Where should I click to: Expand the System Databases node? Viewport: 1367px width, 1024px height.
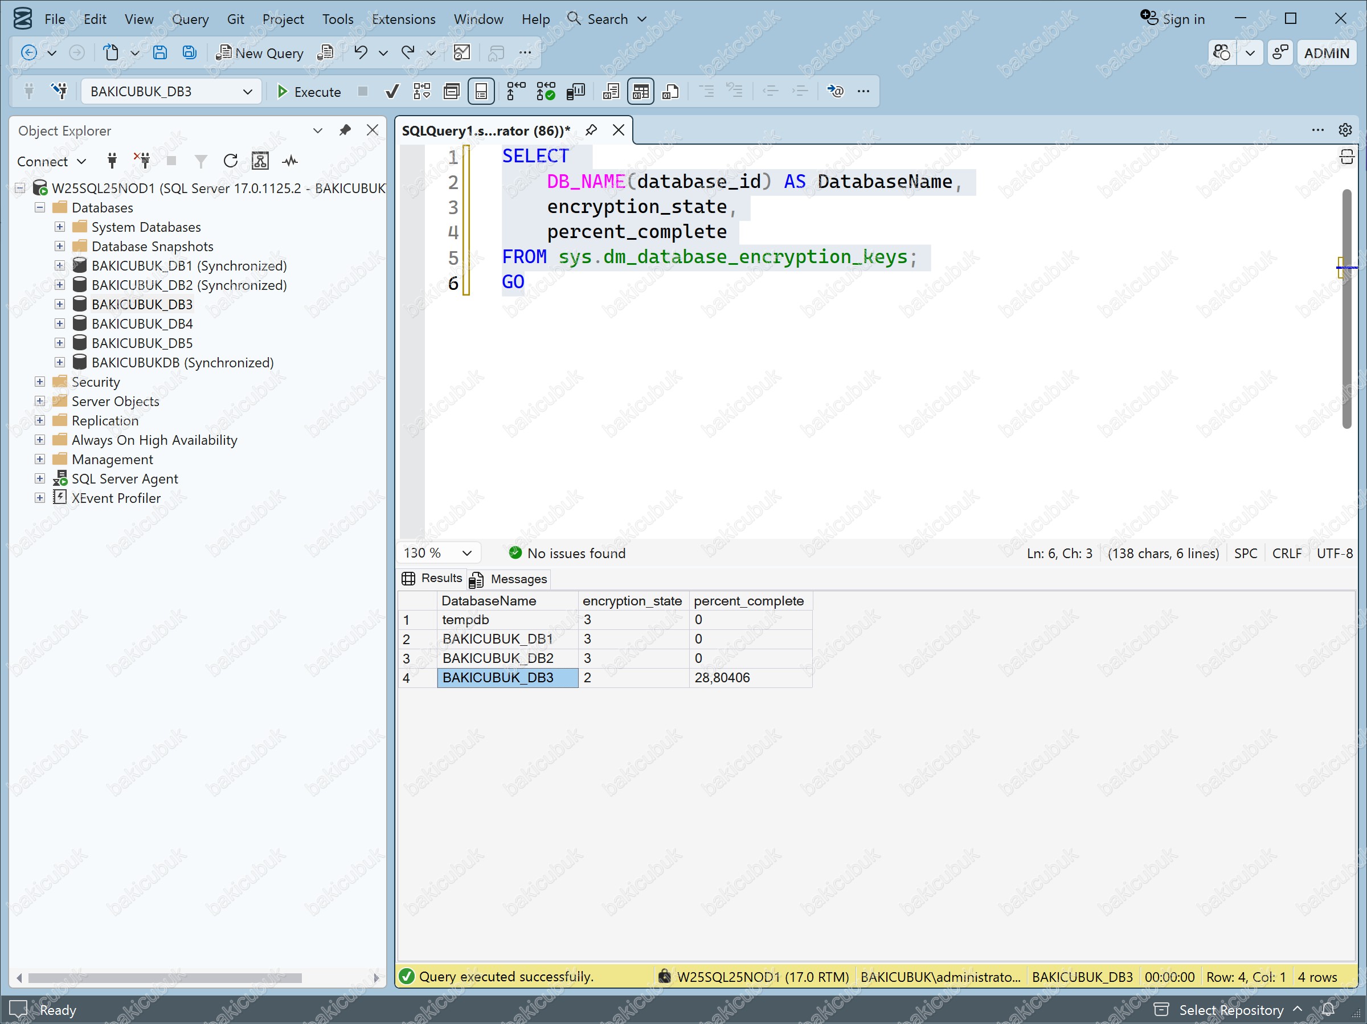pyautogui.click(x=59, y=227)
